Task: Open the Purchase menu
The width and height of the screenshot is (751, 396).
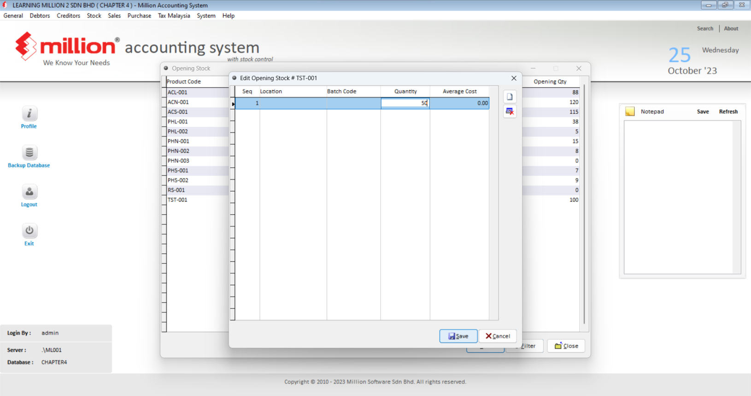Action: pos(139,16)
